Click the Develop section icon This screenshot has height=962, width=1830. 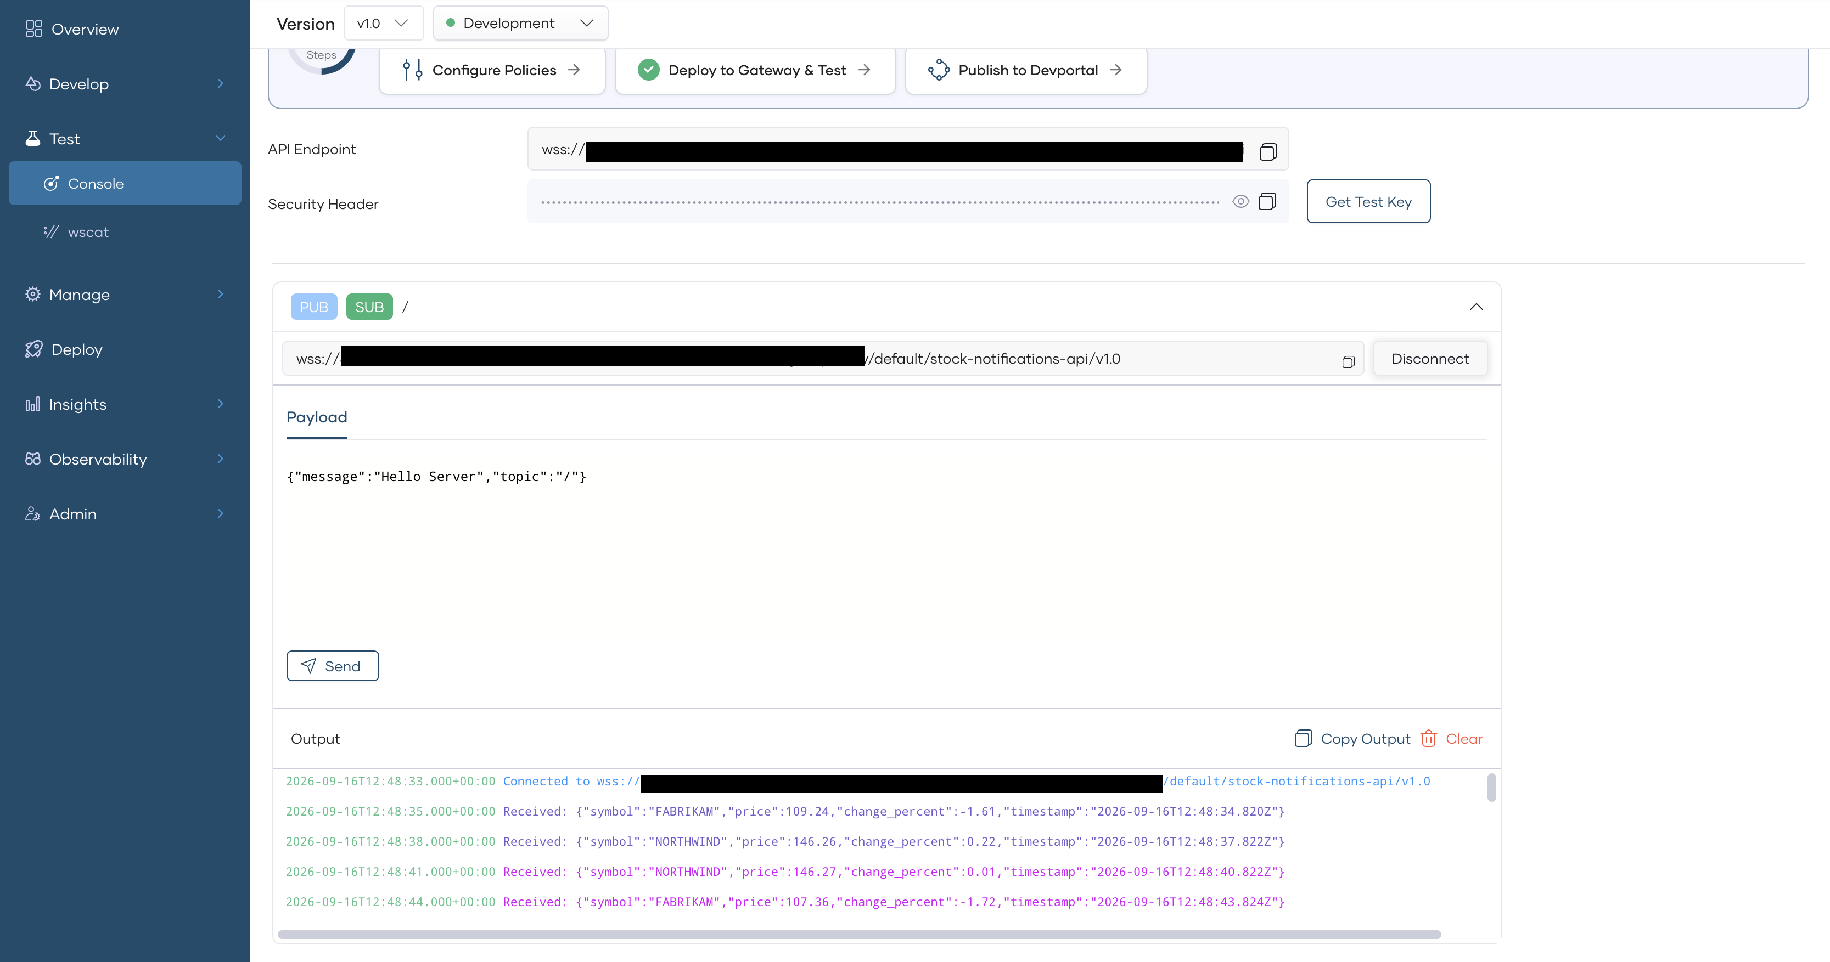click(x=33, y=84)
